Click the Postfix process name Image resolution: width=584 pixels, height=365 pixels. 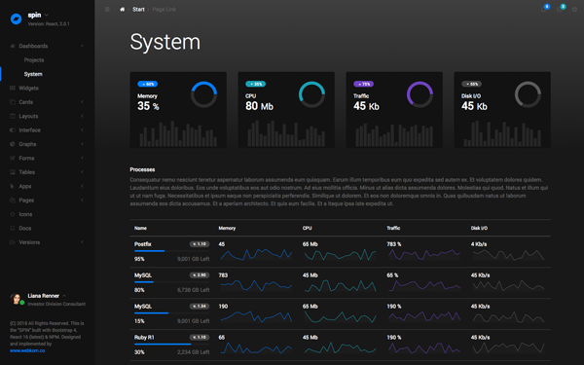coord(143,244)
